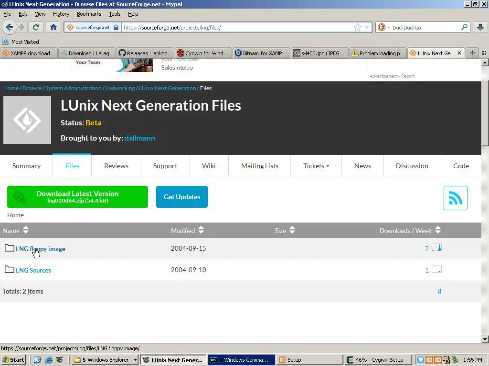Click the address bar URL field
This screenshot has width=489, height=366.
237,27
